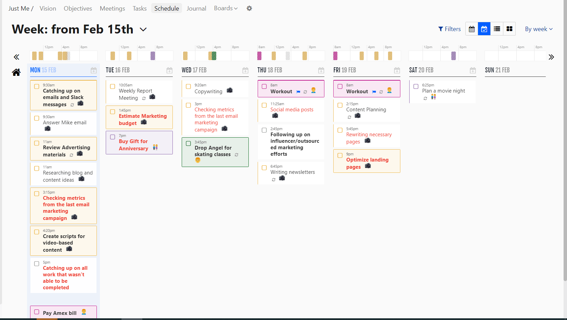This screenshot has height=320, width=567.
Task: Mark 'Drop Angel for skating classes' complete
Action: [188, 143]
